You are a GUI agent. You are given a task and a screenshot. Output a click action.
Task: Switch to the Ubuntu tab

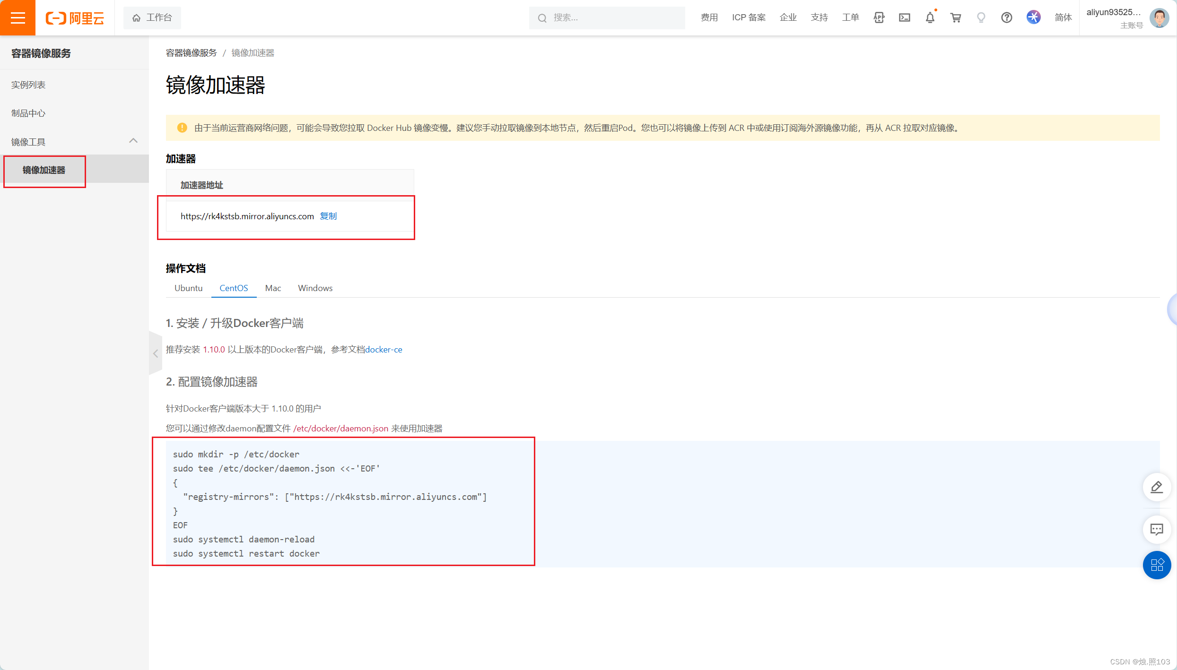coord(188,288)
